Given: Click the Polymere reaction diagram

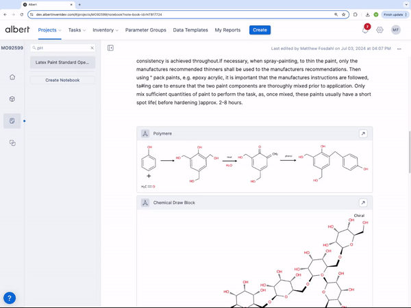Looking at the screenshot, I should click(254, 166).
